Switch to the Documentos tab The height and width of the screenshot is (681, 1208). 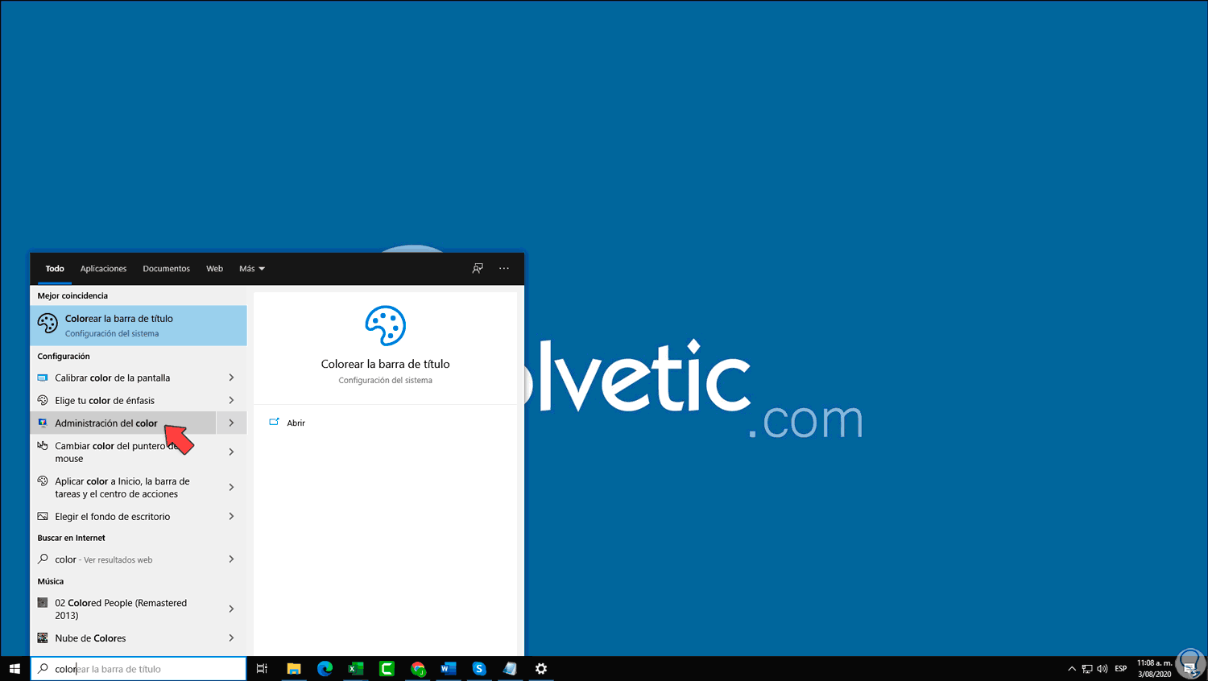[166, 268]
